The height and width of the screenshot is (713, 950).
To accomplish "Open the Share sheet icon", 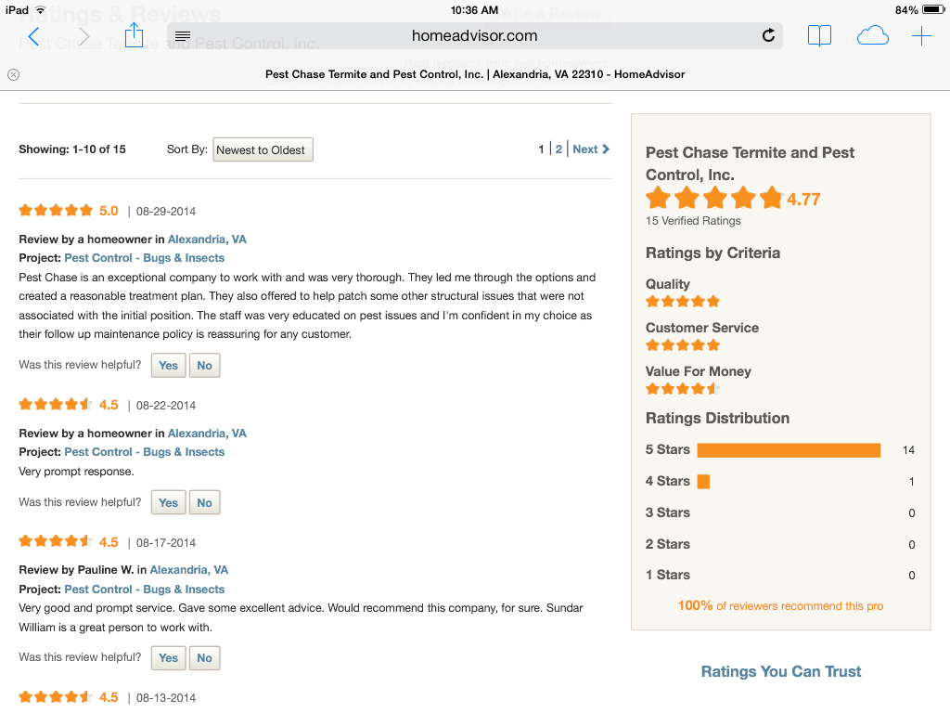I will pos(134,36).
